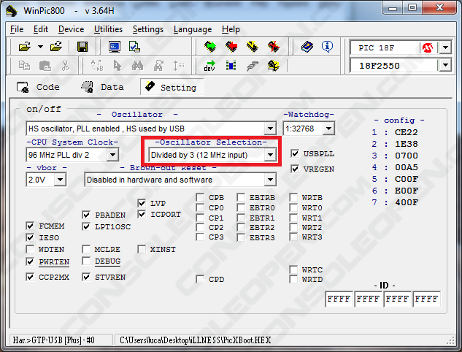Viewport: 462px width, 352px height.
Task: Open the Language menu
Action: 193,29
